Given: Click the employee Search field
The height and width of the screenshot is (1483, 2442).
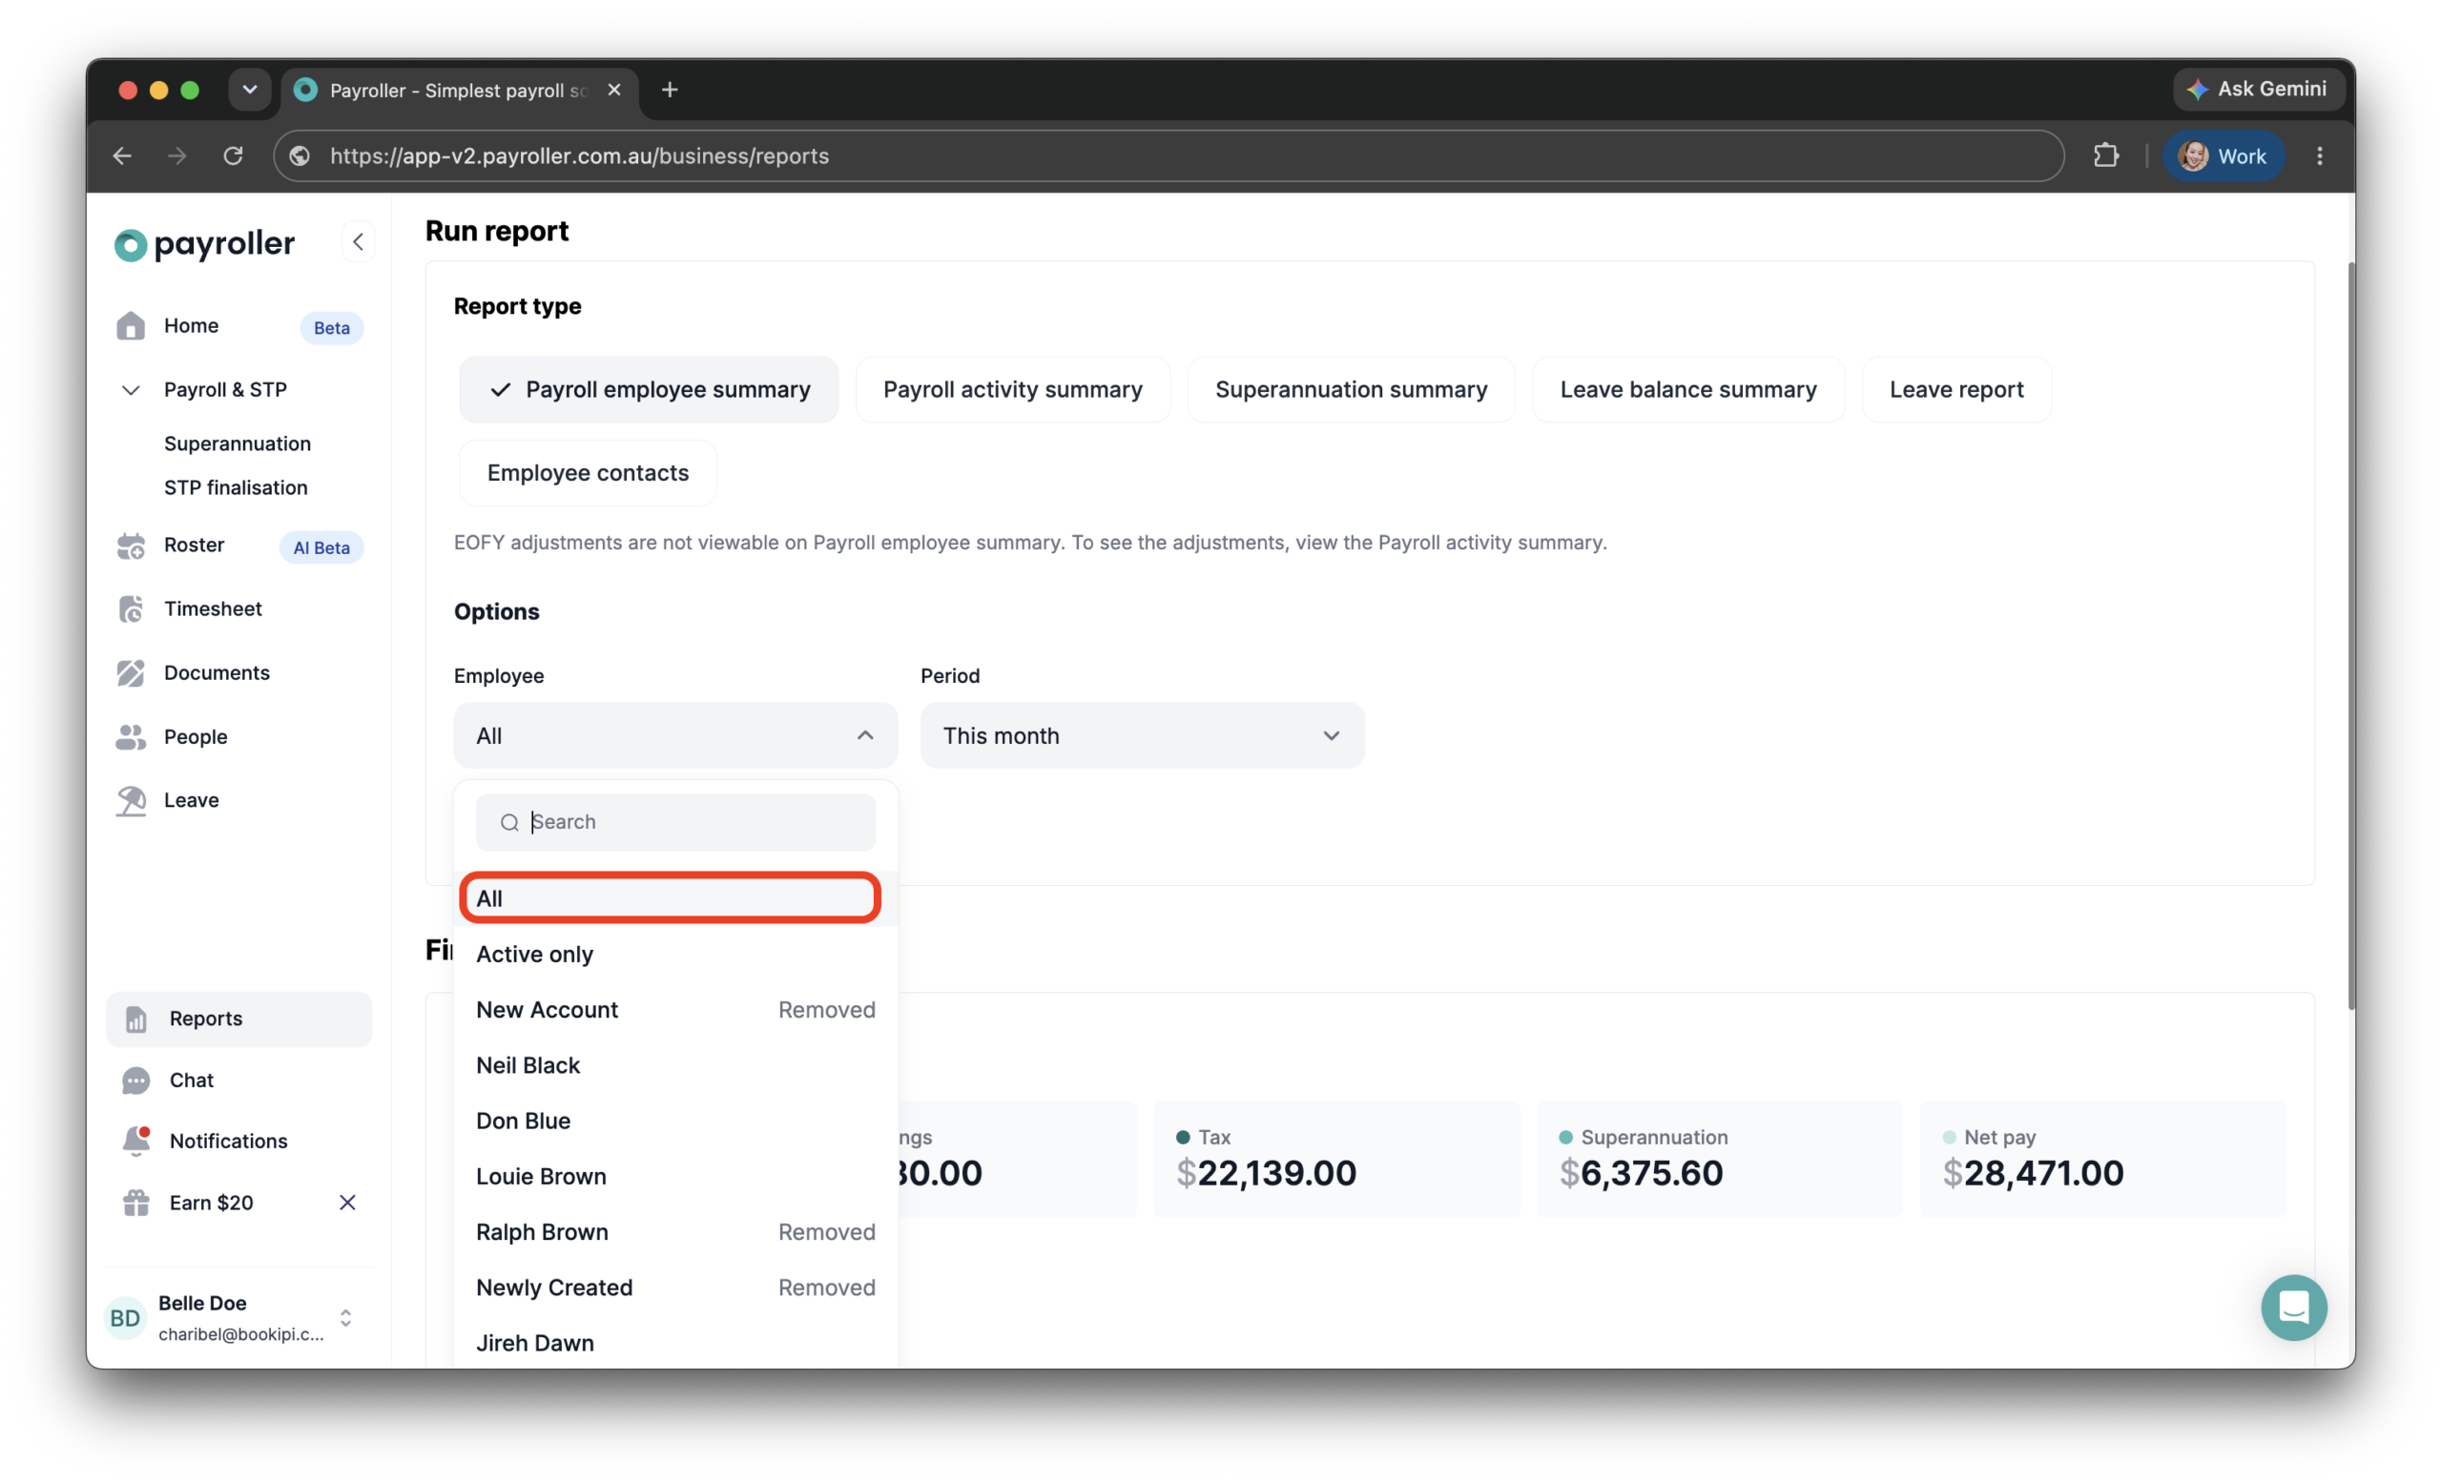Looking at the screenshot, I should [x=675, y=822].
